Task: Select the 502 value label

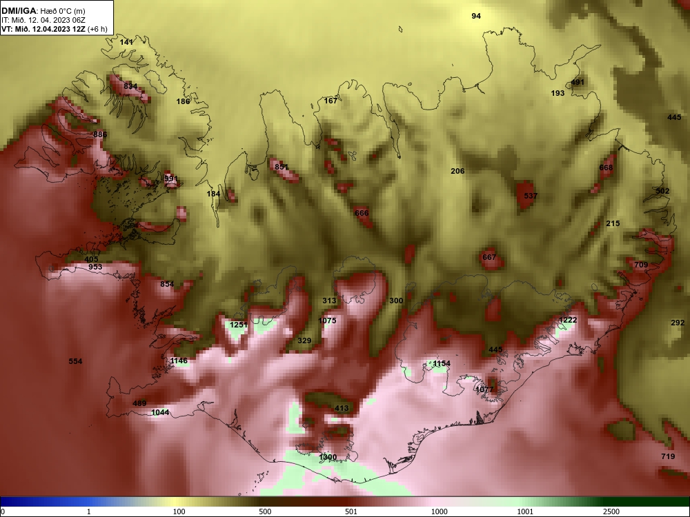Action: [x=662, y=191]
